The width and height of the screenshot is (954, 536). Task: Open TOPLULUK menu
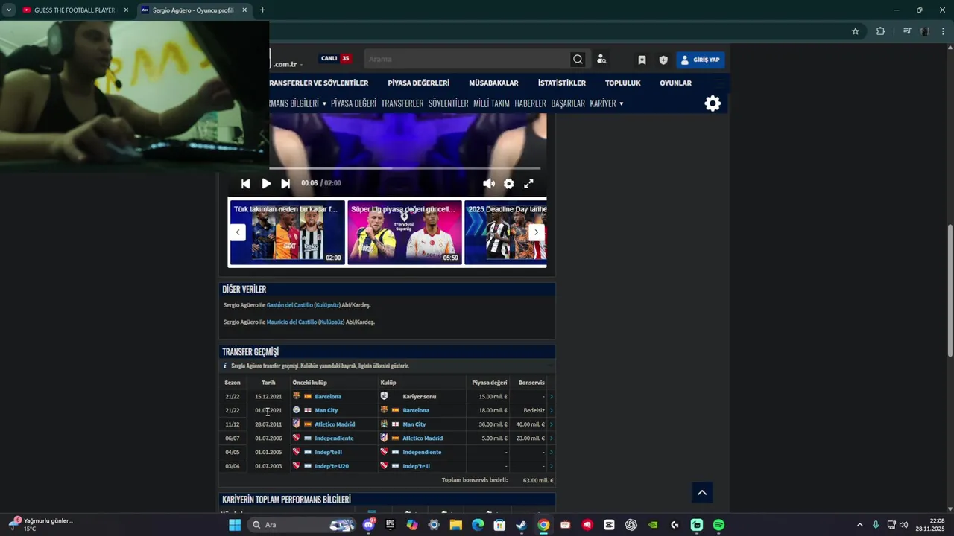pyautogui.click(x=622, y=83)
